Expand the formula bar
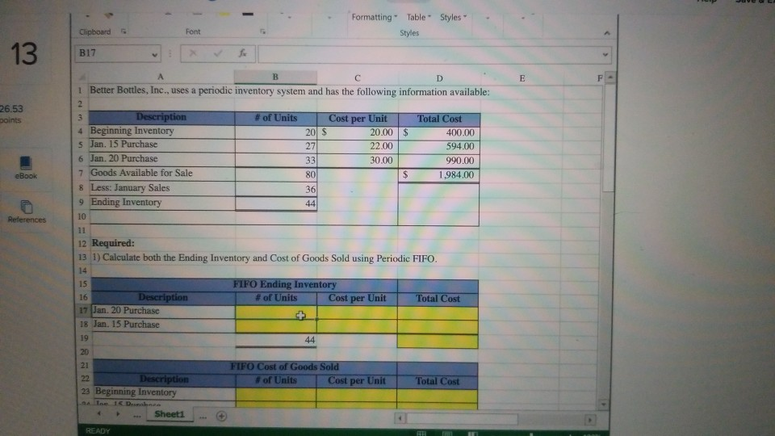This screenshot has width=775, height=436. point(605,55)
